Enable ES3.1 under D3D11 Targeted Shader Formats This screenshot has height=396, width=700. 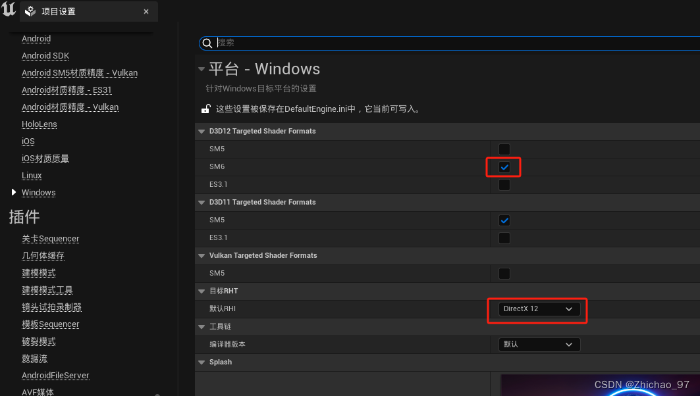click(x=504, y=238)
